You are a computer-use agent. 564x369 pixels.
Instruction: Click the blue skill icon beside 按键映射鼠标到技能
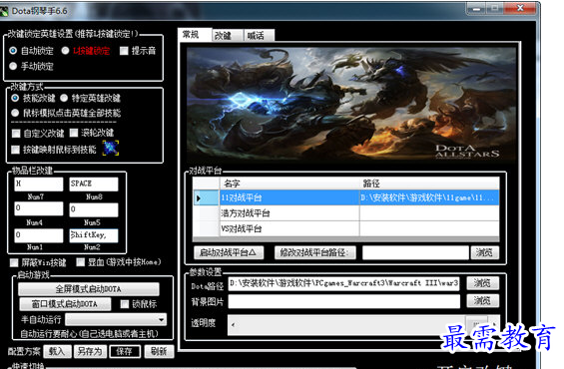click(111, 149)
